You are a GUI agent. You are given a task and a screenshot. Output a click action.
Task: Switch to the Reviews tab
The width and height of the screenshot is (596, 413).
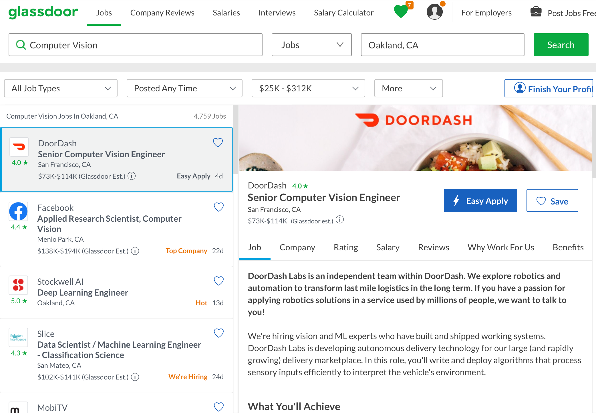433,247
